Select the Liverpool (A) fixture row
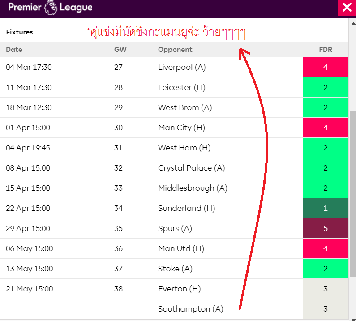356x321 pixels. 182,67
